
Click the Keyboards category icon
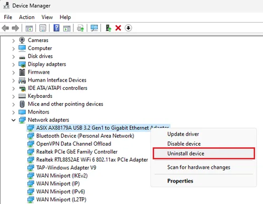(x=22, y=96)
